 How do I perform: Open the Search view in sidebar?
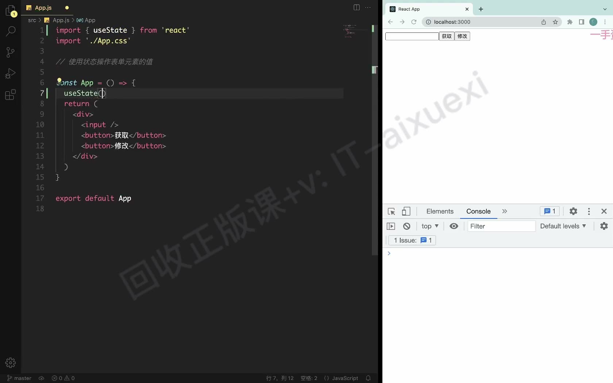(x=11, y=31)
